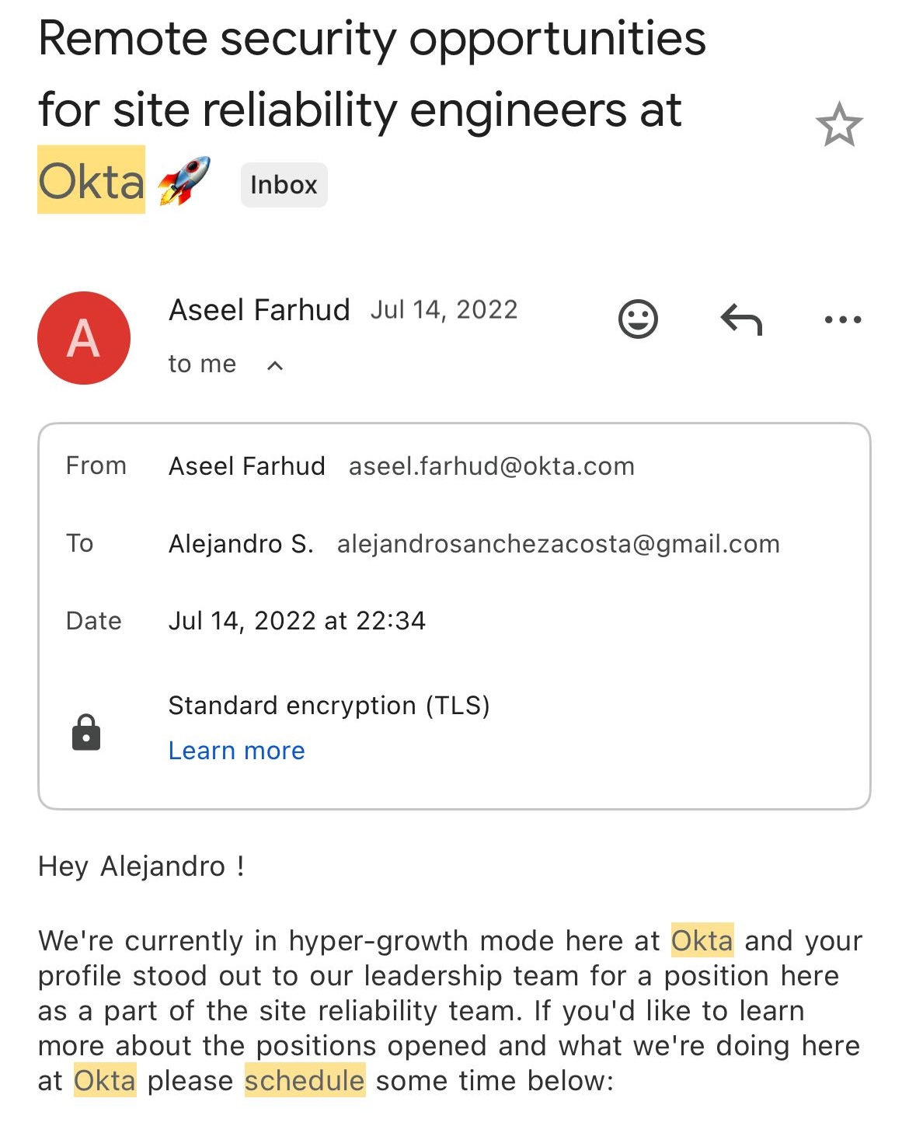This screenshot has height=1126, width=909.
Task: Open the three-dot more options menu
Action: tap(843, 319)
